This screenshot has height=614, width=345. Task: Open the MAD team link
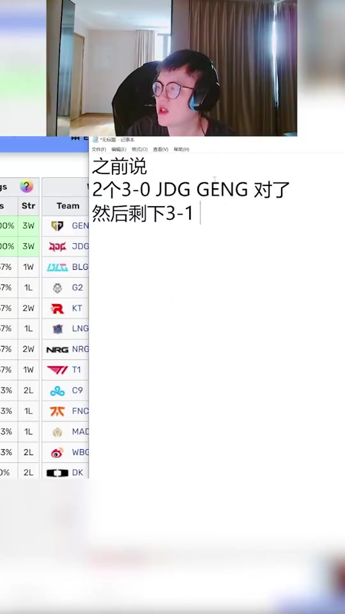pos(80,432)
